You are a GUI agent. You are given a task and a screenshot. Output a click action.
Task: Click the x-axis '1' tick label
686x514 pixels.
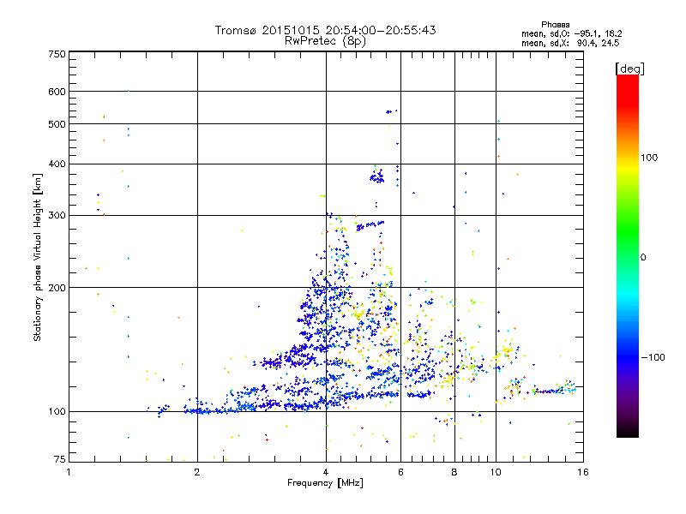69,472
